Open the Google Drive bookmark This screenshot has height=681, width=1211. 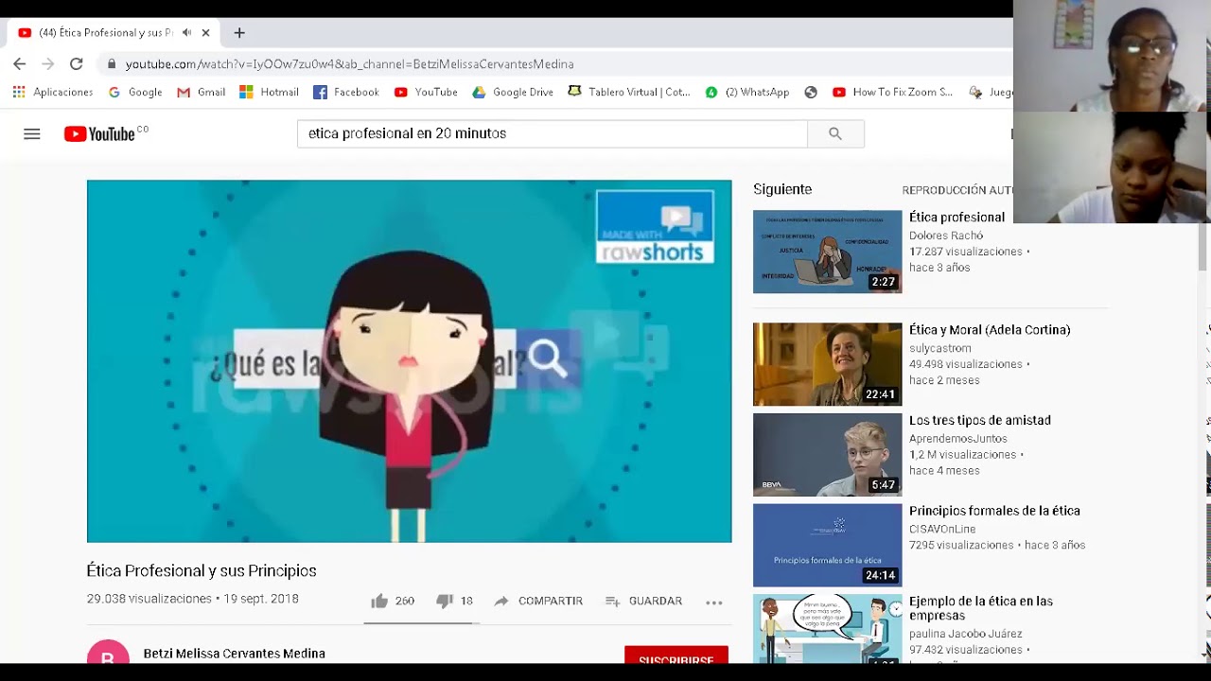click(x=513, y=92)
